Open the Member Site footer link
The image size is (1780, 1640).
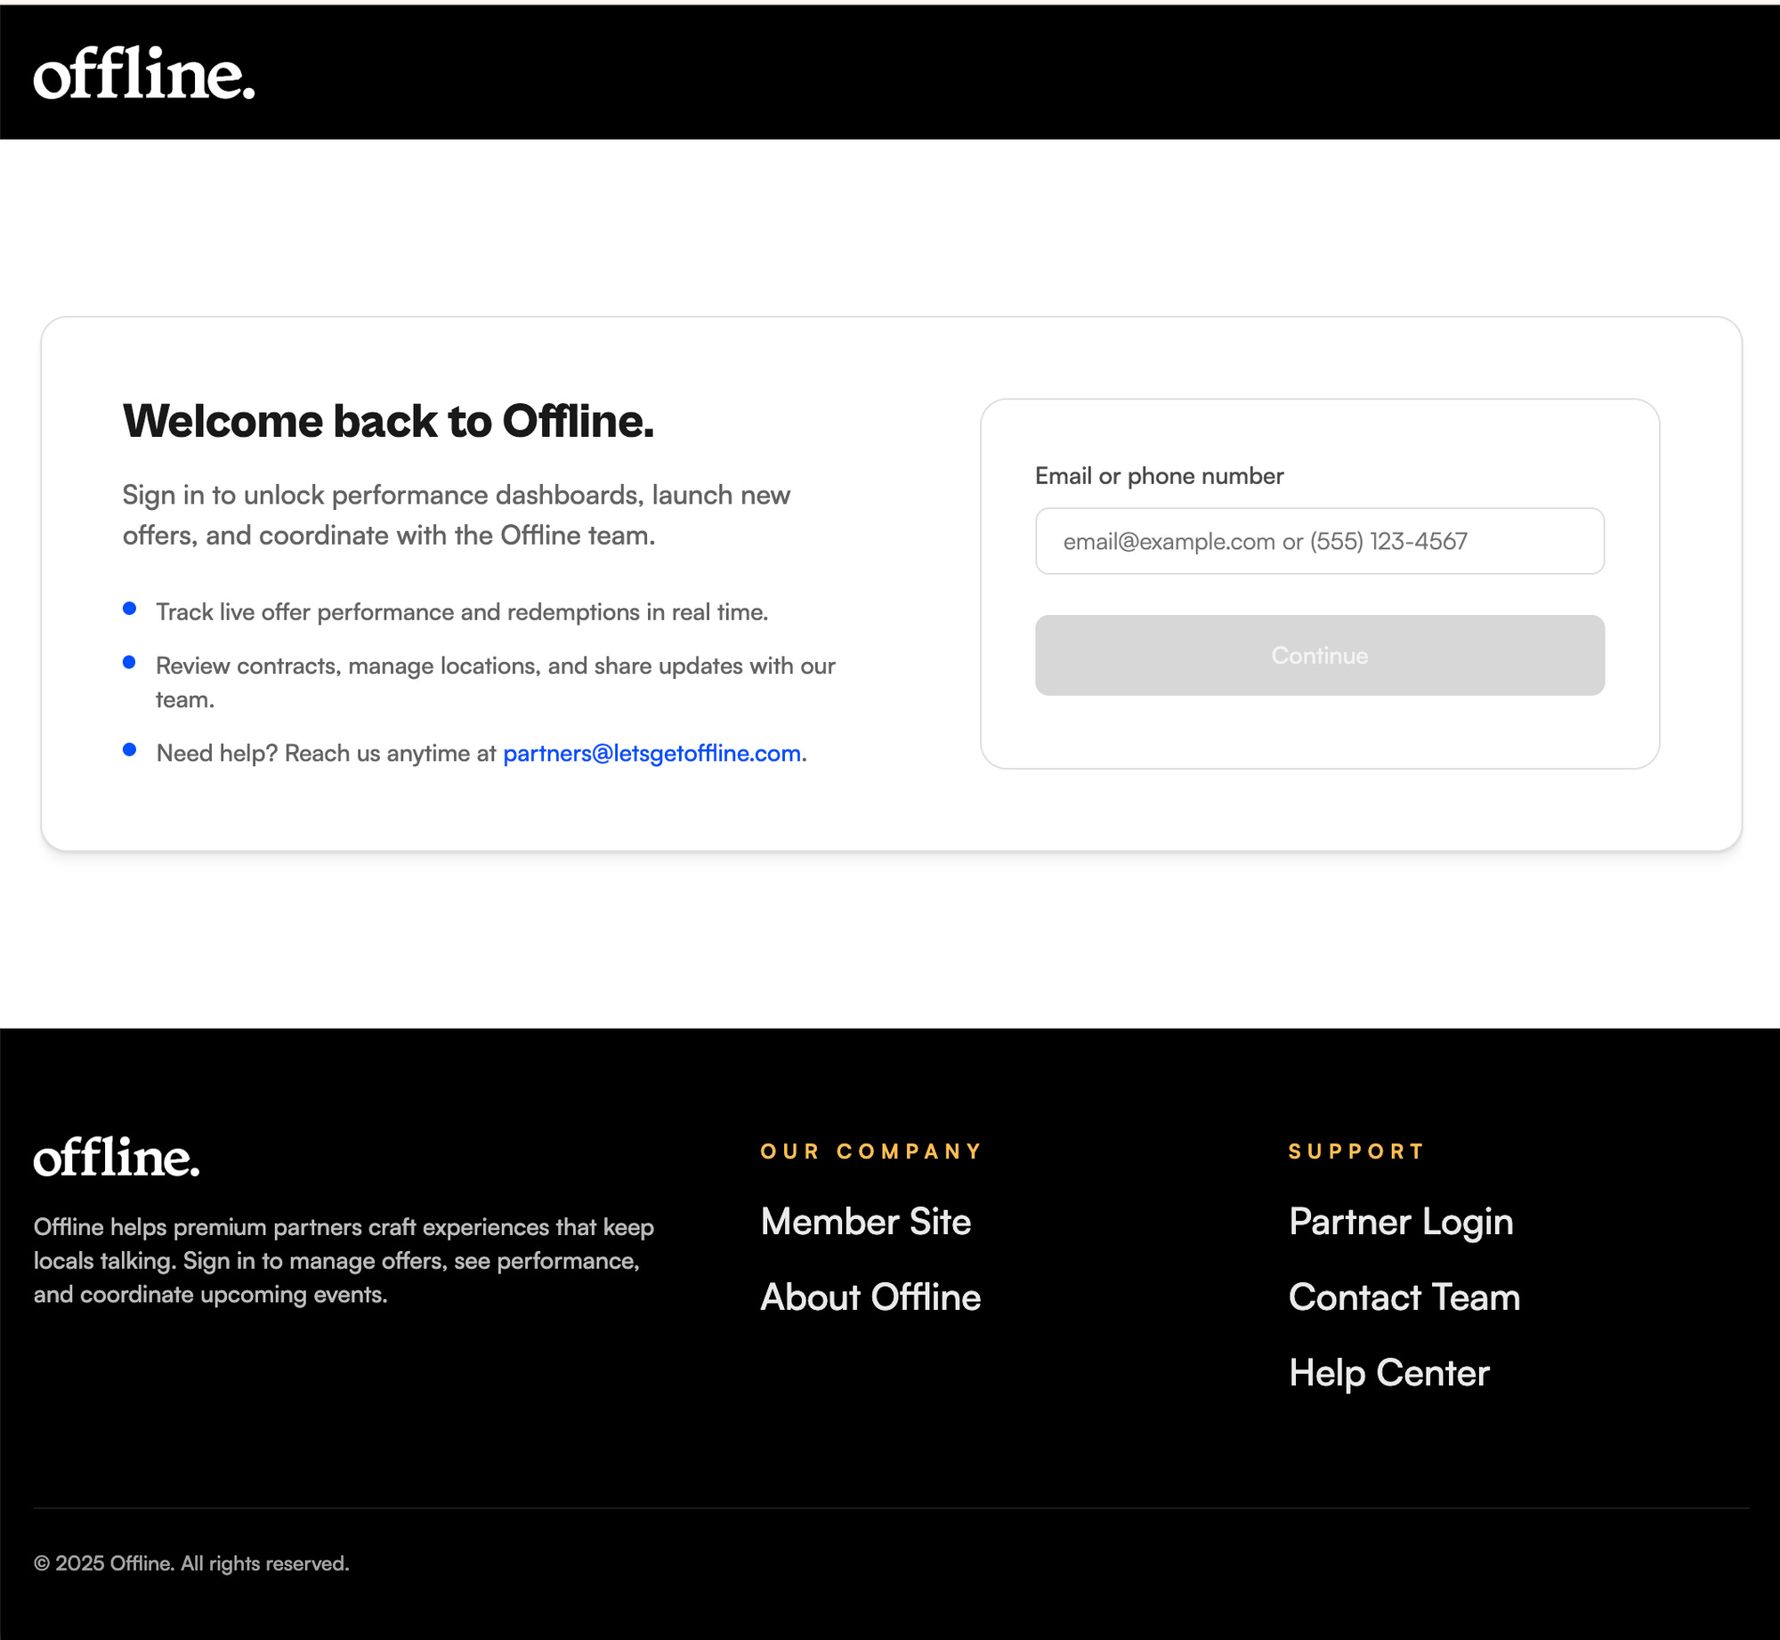[865, 1222]
